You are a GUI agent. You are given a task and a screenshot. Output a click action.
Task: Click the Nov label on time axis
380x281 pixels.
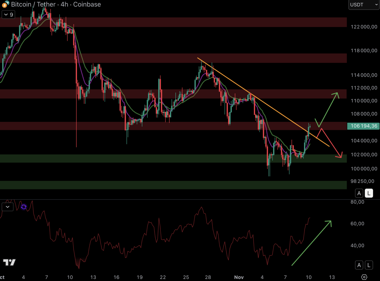(x=239, y=277)
